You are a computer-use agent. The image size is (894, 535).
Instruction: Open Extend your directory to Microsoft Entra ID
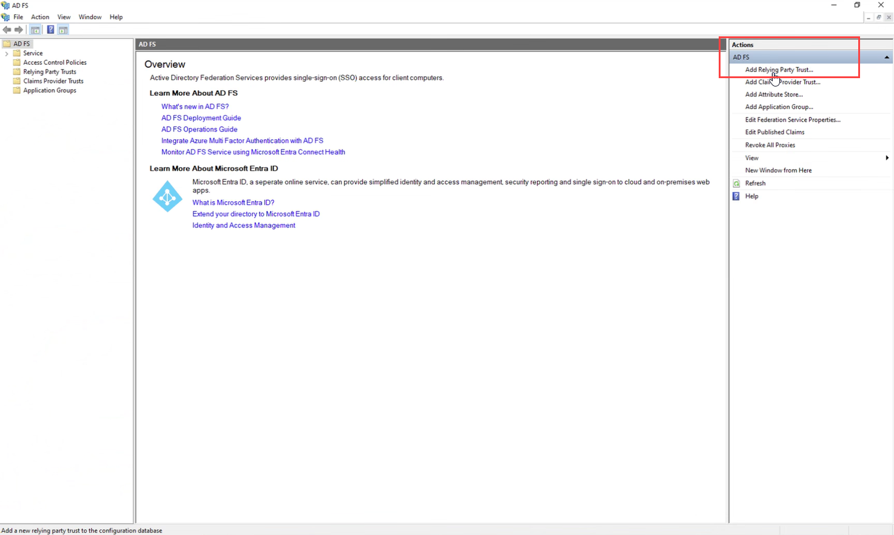[255, 214]
